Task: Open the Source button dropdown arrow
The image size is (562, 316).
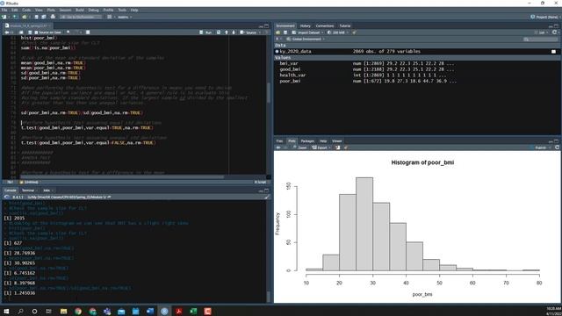Action: [x=259, y=32]
